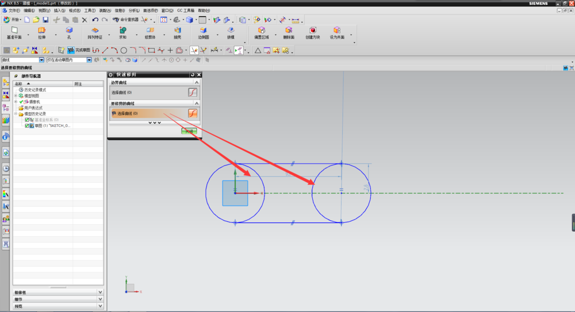Click the Undo arrow icon
Screen dimensions: 575x312
click(95, 20)
